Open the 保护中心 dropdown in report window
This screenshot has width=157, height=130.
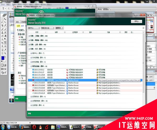pyautogui.click(x=34, y=28)
